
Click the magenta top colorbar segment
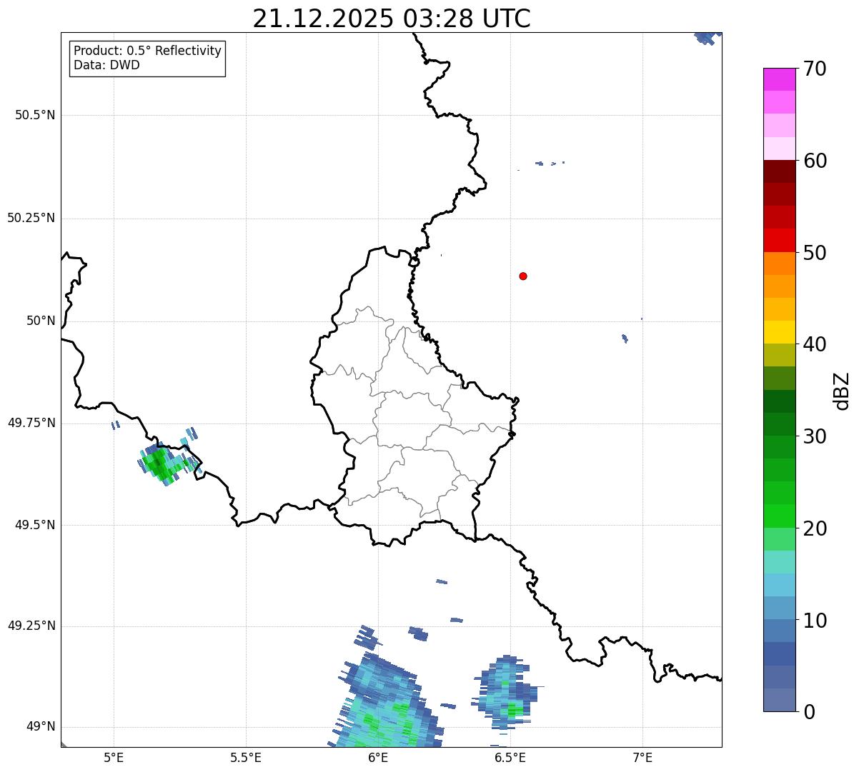pyautogui.click(x=779, y=79)
